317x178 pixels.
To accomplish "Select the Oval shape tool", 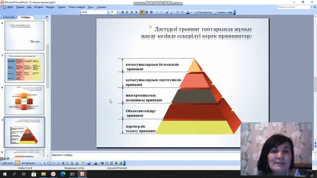I will (x=53, y=163).
